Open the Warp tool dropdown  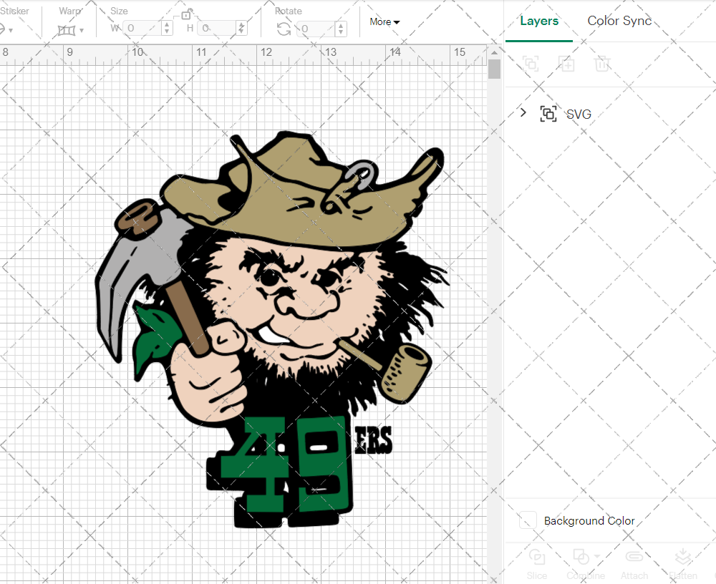[x=70, y=31]
